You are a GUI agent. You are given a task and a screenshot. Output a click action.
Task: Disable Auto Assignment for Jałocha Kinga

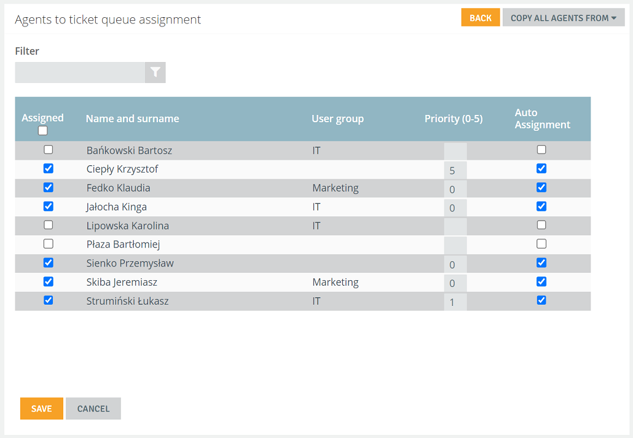coord(542,206)
